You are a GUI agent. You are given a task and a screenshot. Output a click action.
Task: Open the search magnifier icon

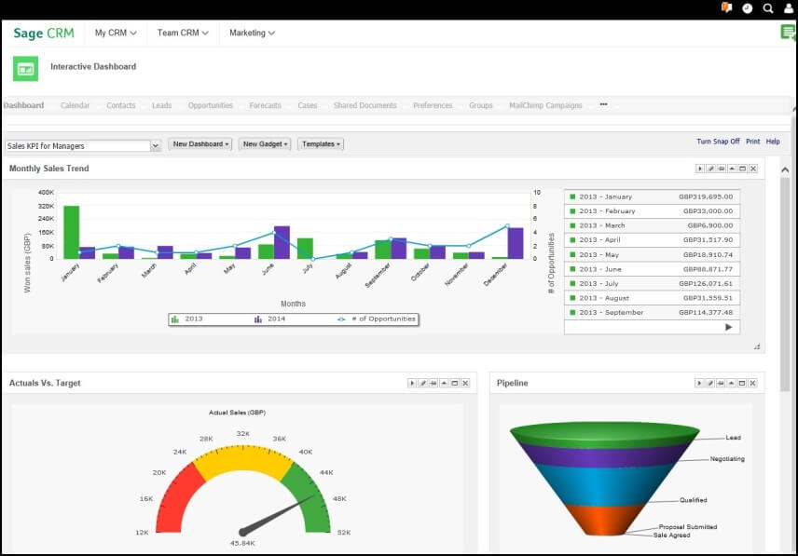[x=768, y=8]
